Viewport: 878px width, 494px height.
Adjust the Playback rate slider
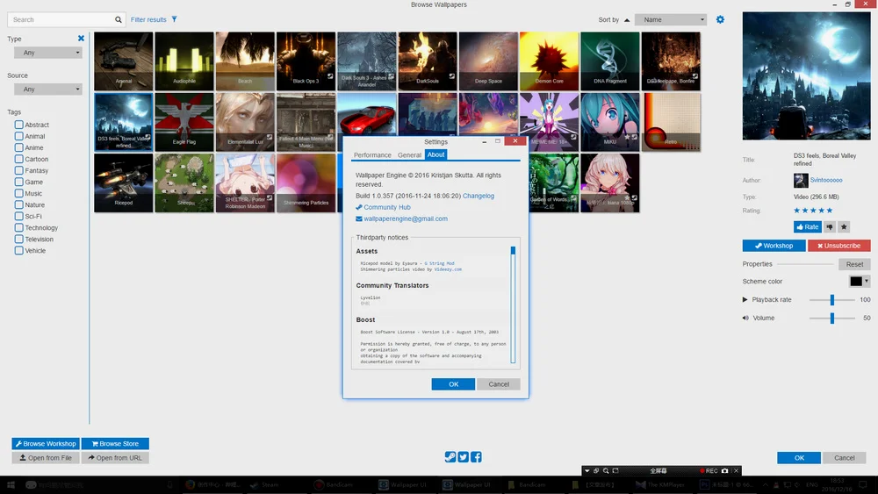tap(832, 300)
